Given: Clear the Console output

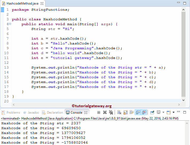Looking at the screenshot, I should pos(119,113).
